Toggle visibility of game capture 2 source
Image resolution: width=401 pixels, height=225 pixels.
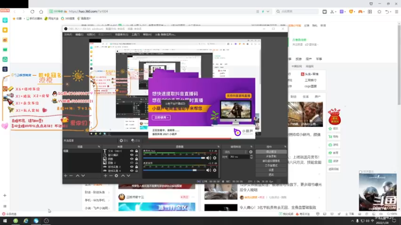(132, 167)
